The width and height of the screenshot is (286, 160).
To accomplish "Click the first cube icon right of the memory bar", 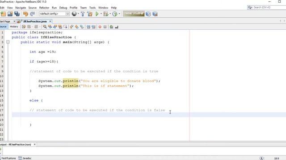I will click(x=148, y=14).
